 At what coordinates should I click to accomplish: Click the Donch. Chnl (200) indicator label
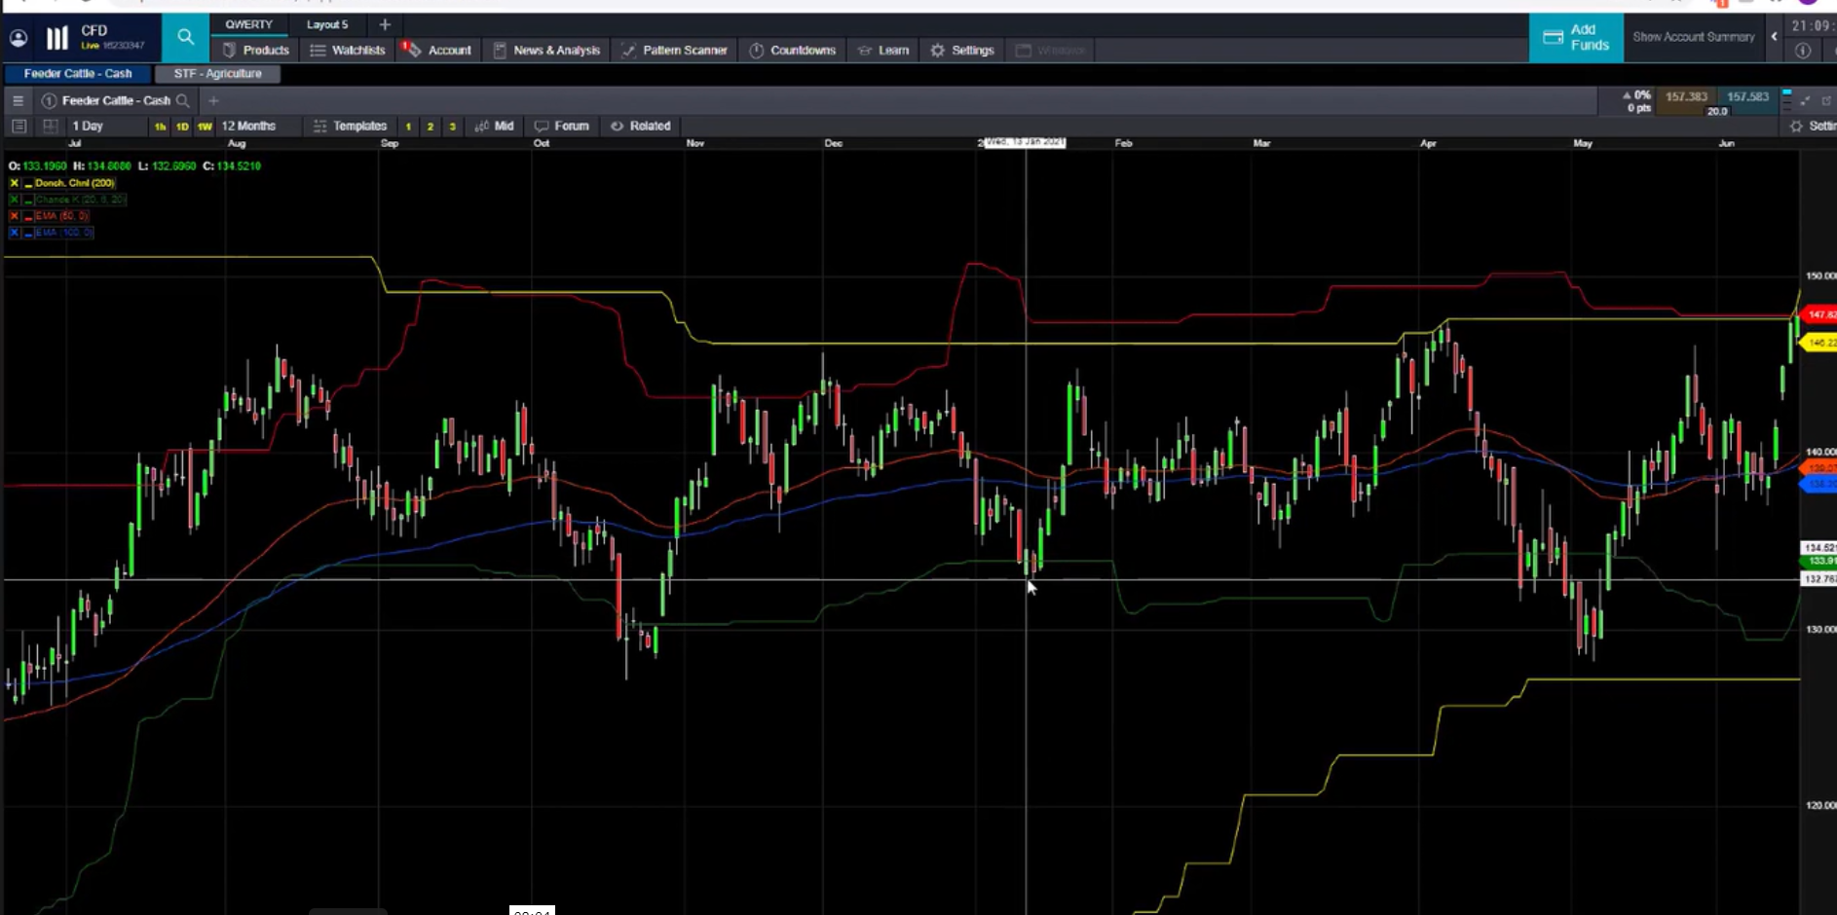(x=75, y=183)
